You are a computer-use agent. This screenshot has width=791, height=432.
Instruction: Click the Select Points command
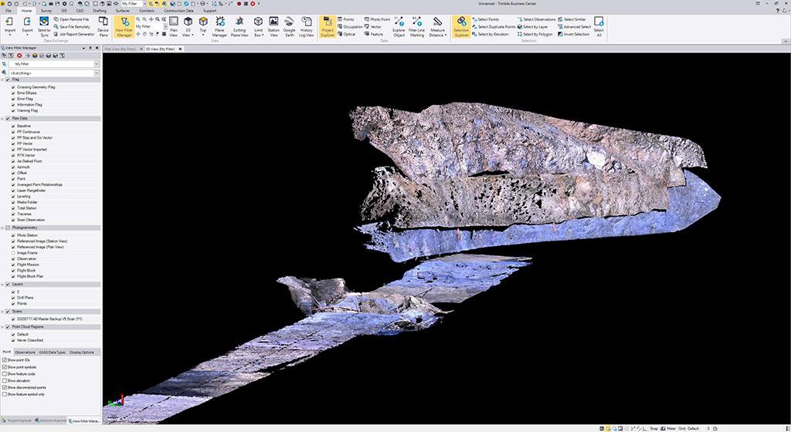pyautogui.click(x=484, y=19)
